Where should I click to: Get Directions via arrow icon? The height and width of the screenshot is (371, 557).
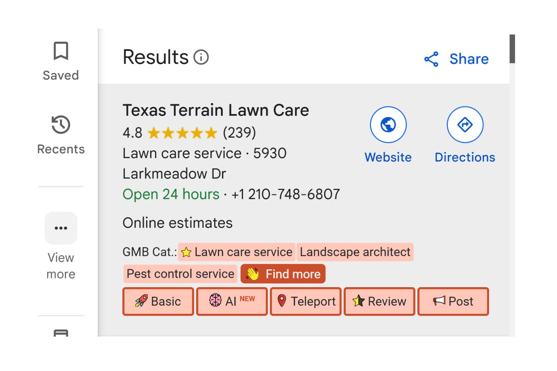click(x=465, y=125)
